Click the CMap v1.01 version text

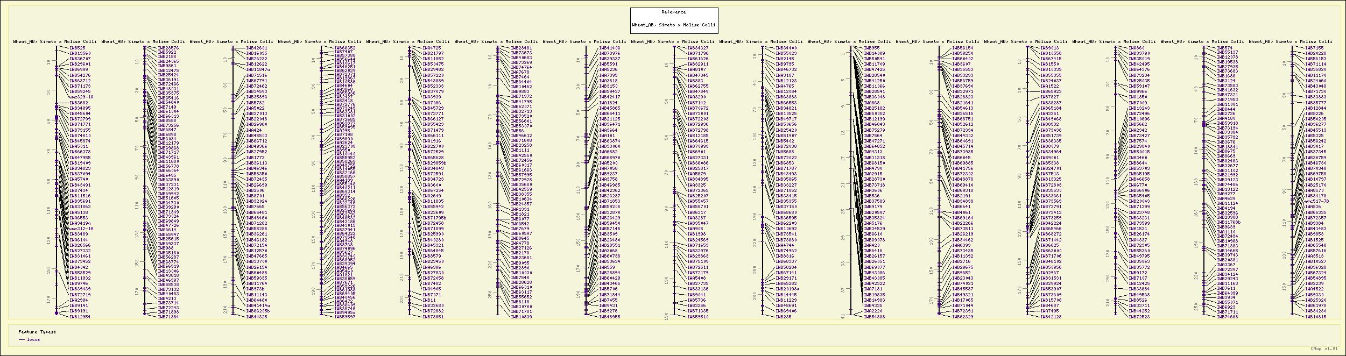point(1330,348)
